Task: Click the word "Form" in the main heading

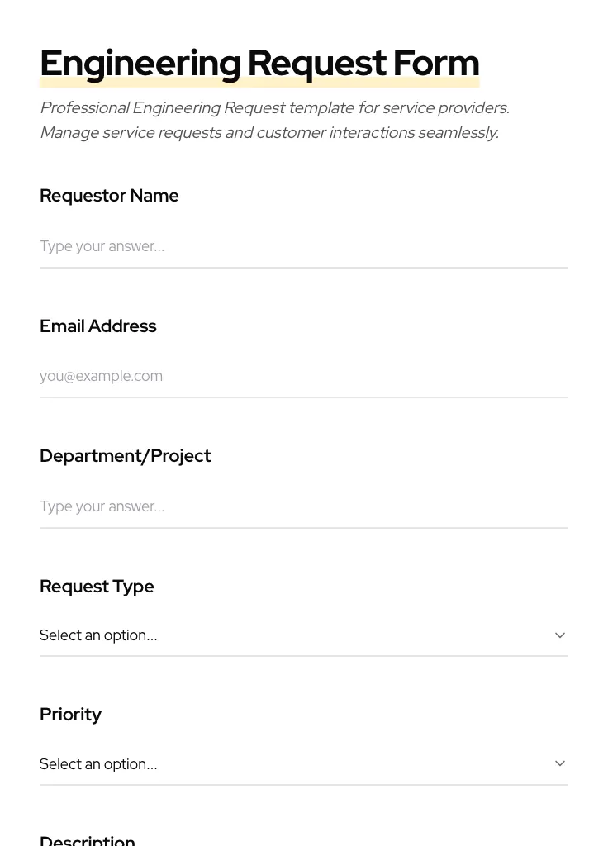Action: (x=436, y=64)
